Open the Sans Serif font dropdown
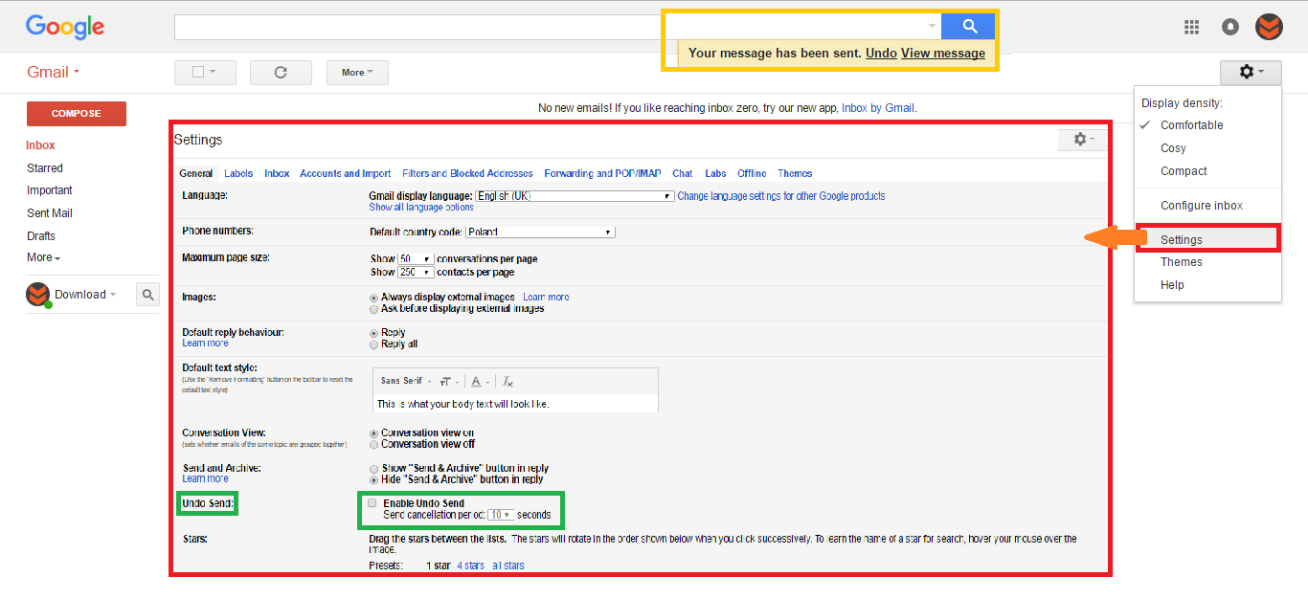 click(x=405, y=381)
